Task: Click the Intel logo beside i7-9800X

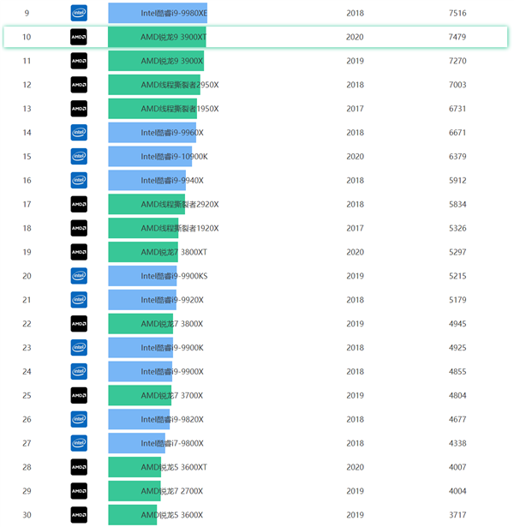Action: [x=79, y=443]
